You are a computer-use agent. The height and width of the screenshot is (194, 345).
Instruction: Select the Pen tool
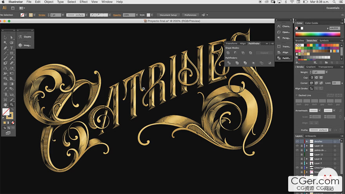point(5,48)
